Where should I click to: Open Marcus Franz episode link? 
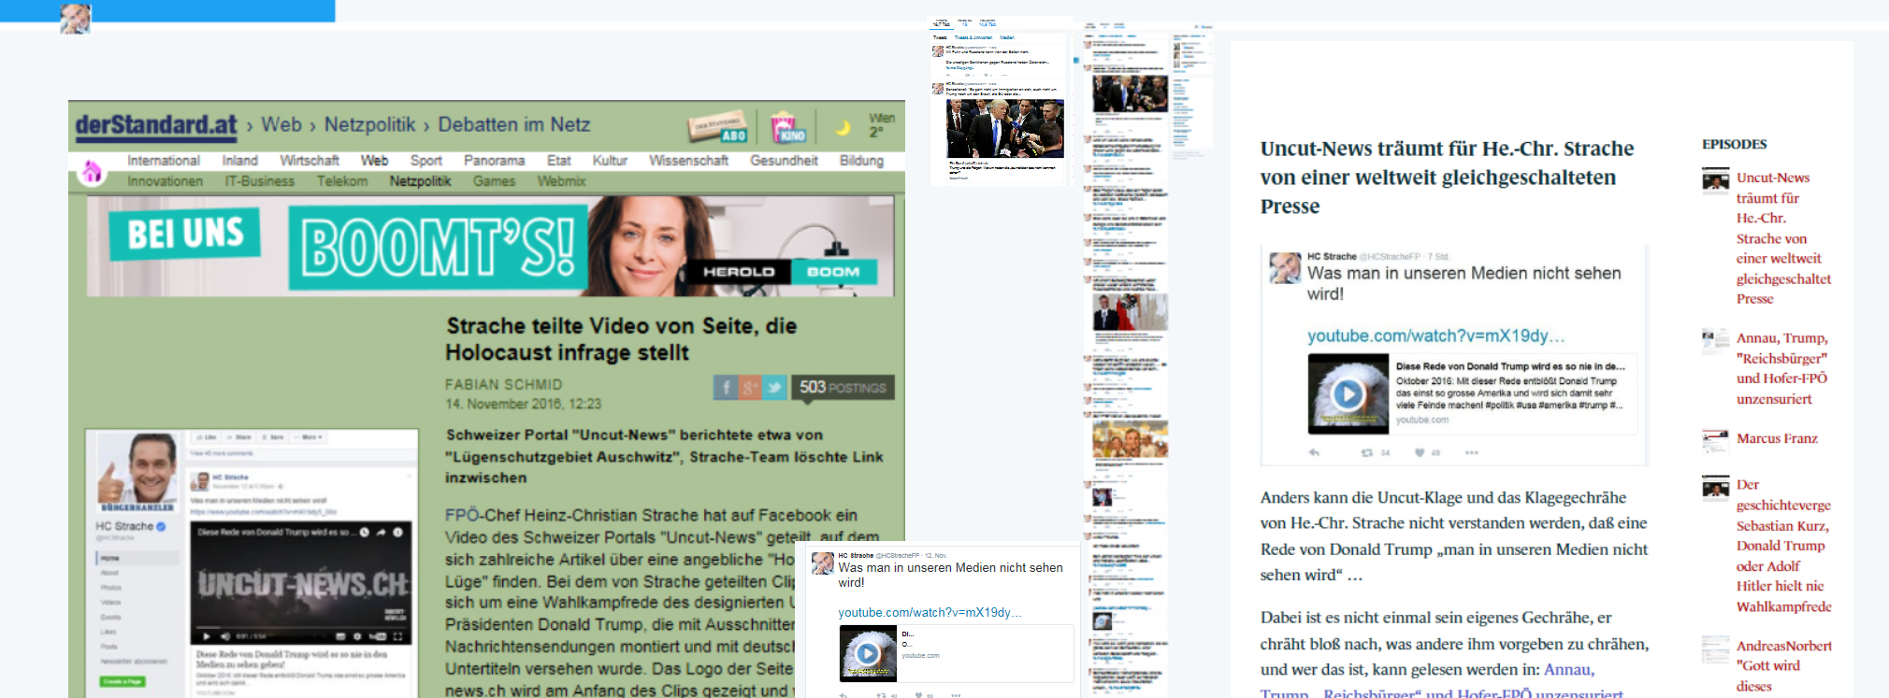pyautogui.click(x=1777, y=438)
